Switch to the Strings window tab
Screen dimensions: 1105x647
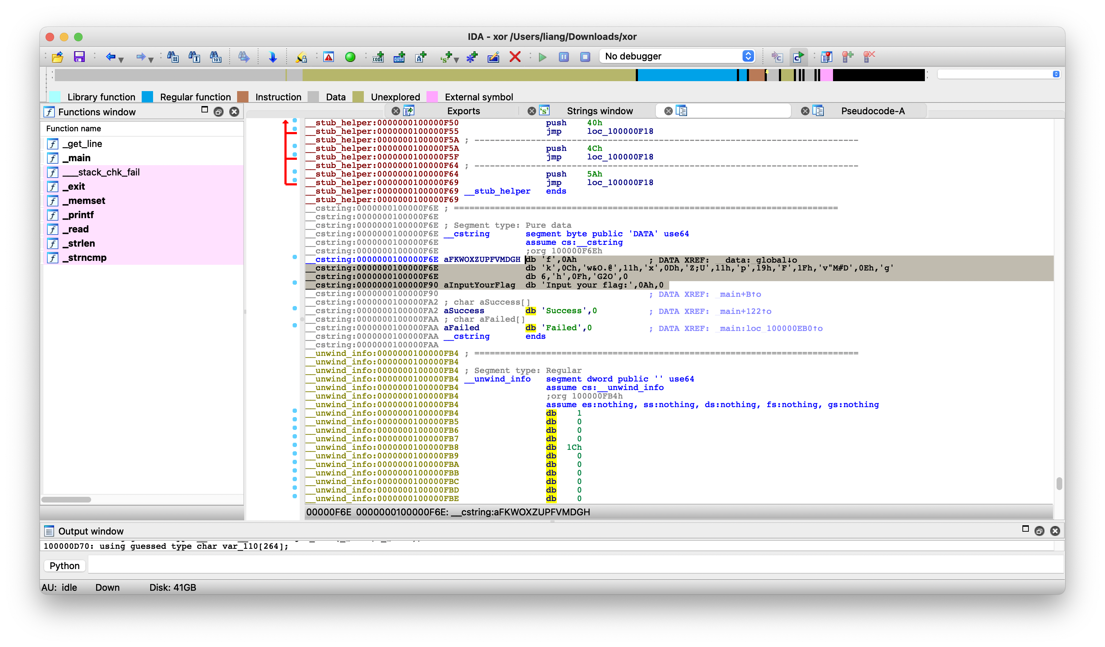pyautogui.click(x=599, y=111)
